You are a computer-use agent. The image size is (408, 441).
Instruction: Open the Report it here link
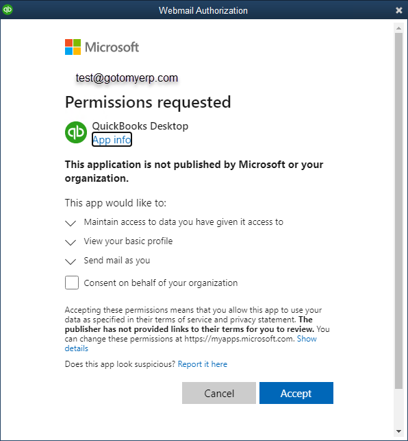(203, 364)
